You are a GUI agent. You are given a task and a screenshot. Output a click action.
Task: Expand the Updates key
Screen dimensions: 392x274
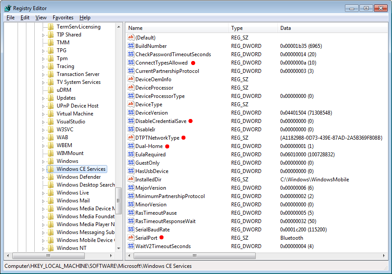[x=43, y=98]
